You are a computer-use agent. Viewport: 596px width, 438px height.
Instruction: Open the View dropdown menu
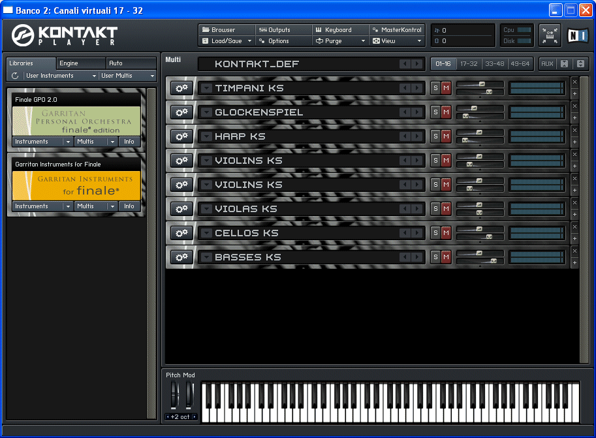pos(397,41)
